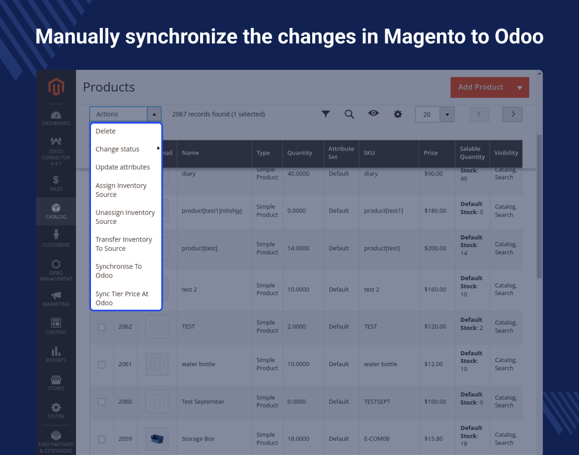Choose Sync Tier Price At Odoo
Viewport: 579px width, 455px height.
click(126, 298)
